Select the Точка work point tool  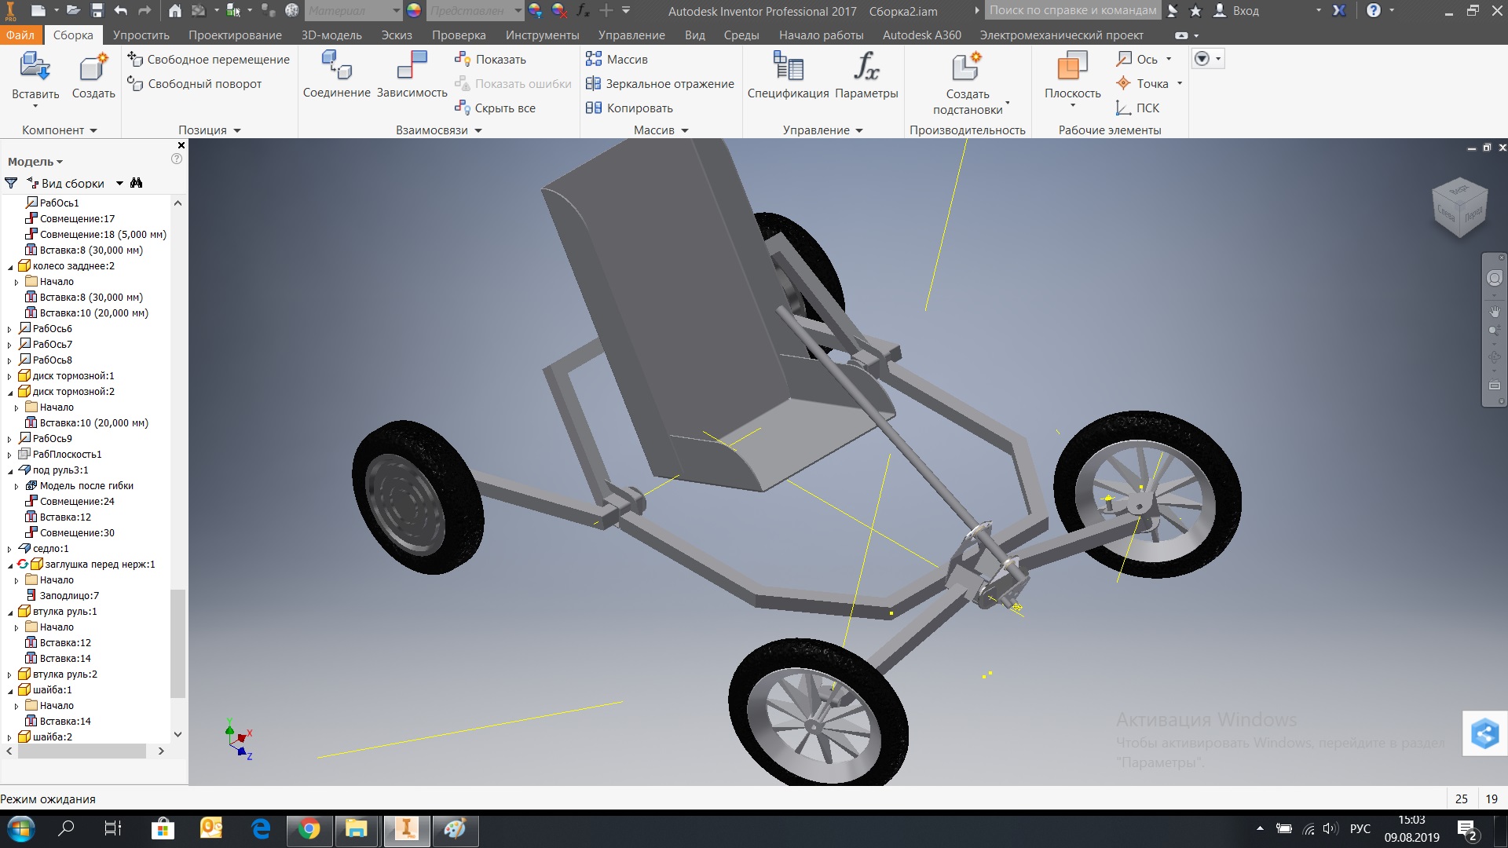point(1142,84)
